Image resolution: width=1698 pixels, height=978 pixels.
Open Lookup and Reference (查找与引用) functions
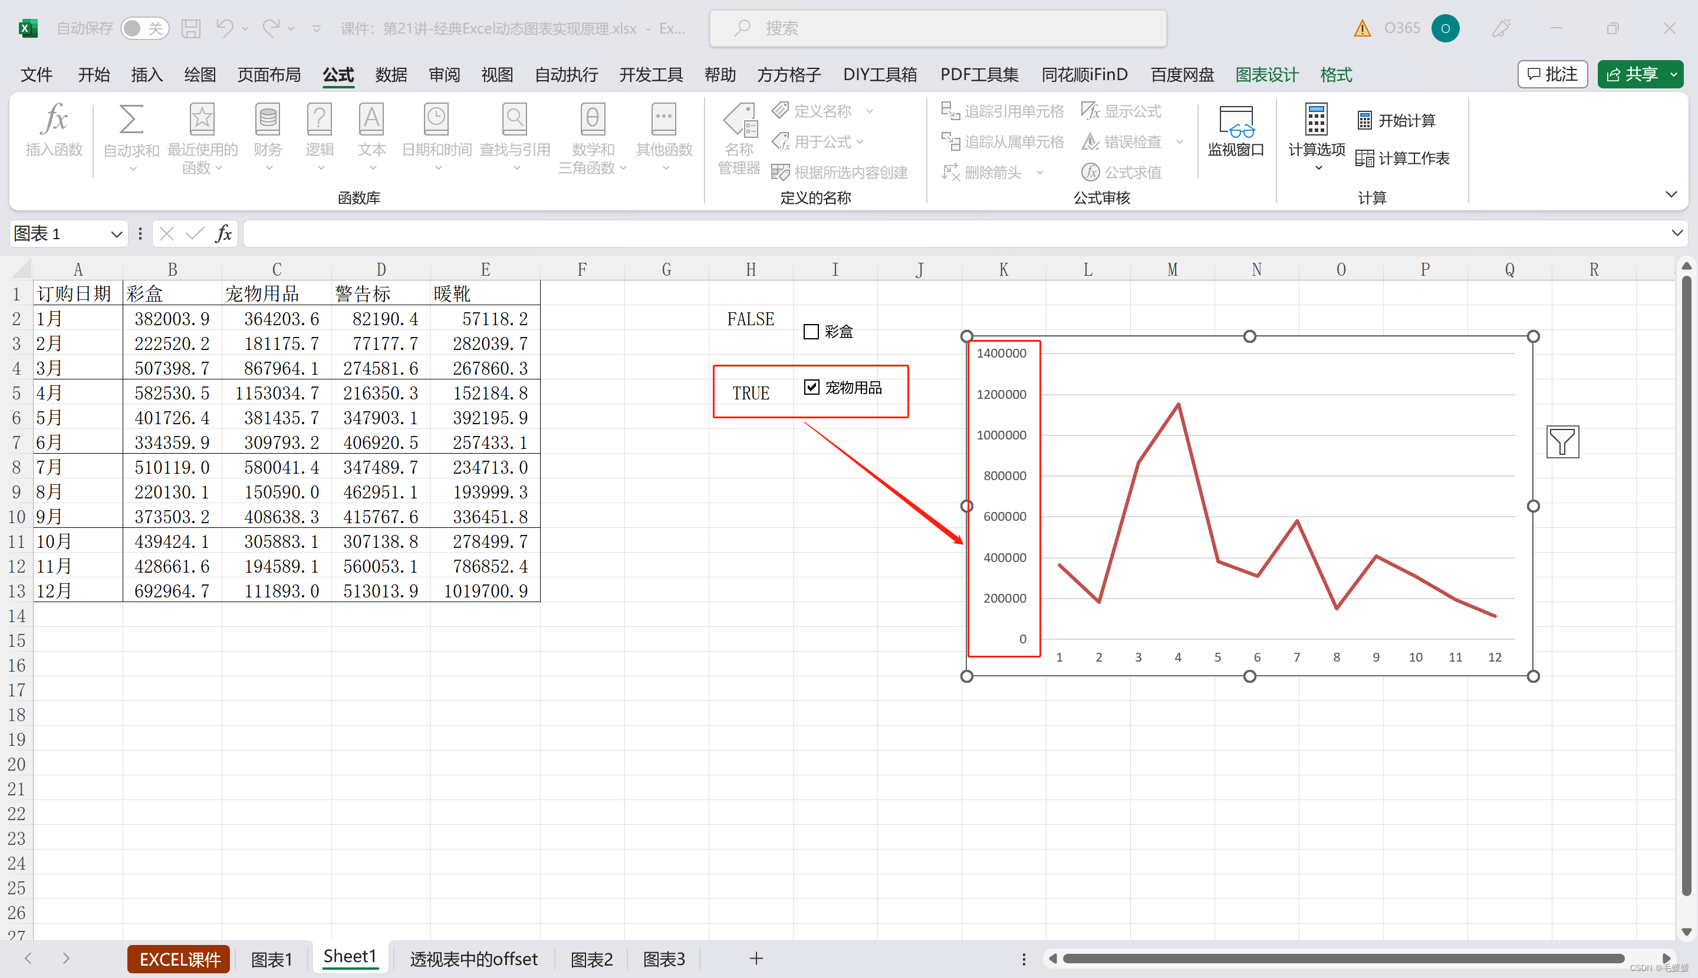[x=514, y=138]
